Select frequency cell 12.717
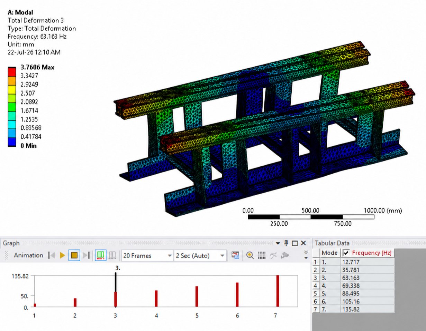This screenshot has height=331, width=426. click(367, 262)
